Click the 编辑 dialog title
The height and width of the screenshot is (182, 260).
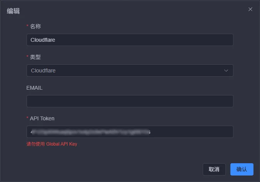coord(13,11)
